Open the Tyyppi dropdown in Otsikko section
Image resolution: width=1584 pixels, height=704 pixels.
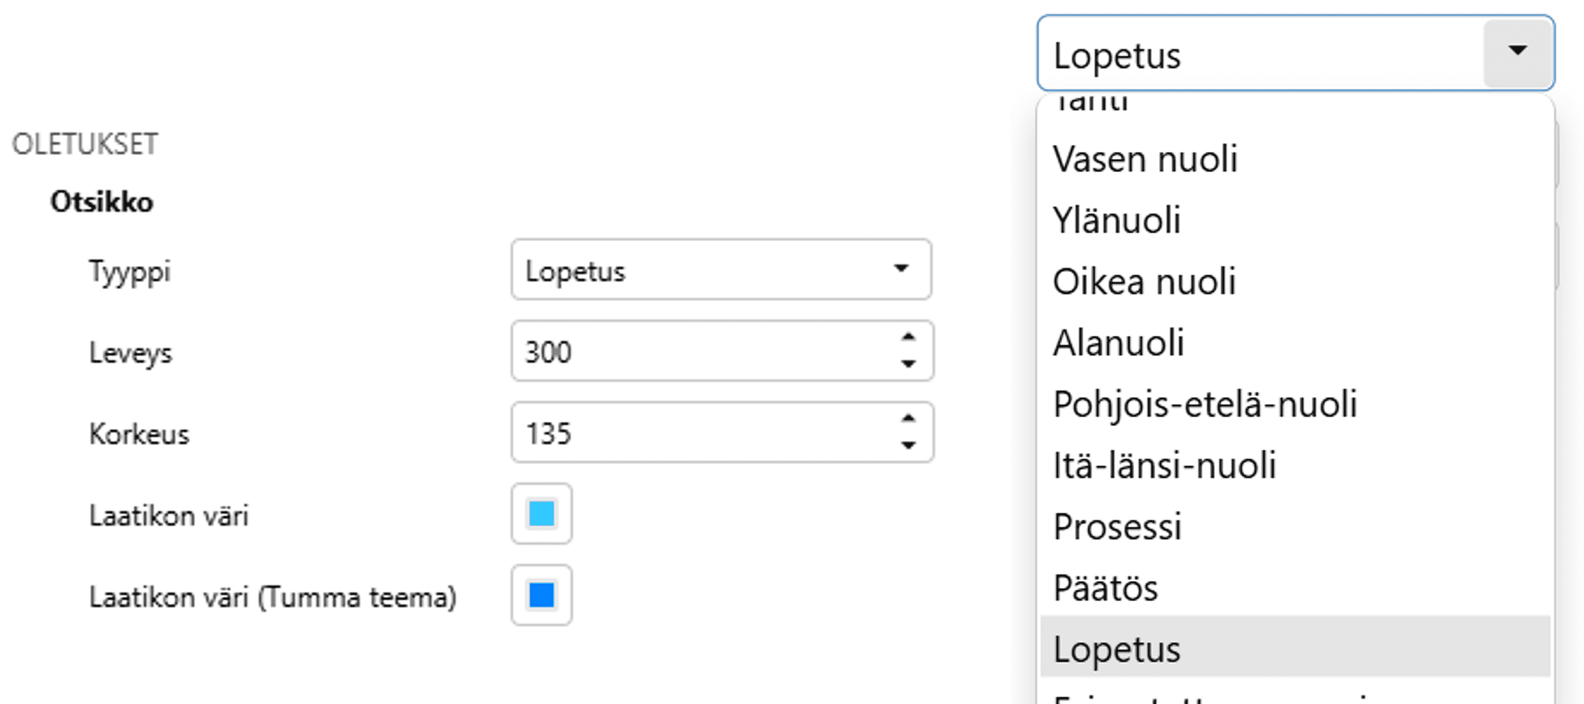(721, 270)
